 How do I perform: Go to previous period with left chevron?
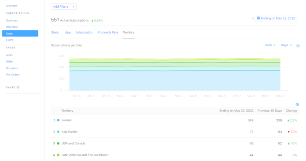tap(253, 18)
